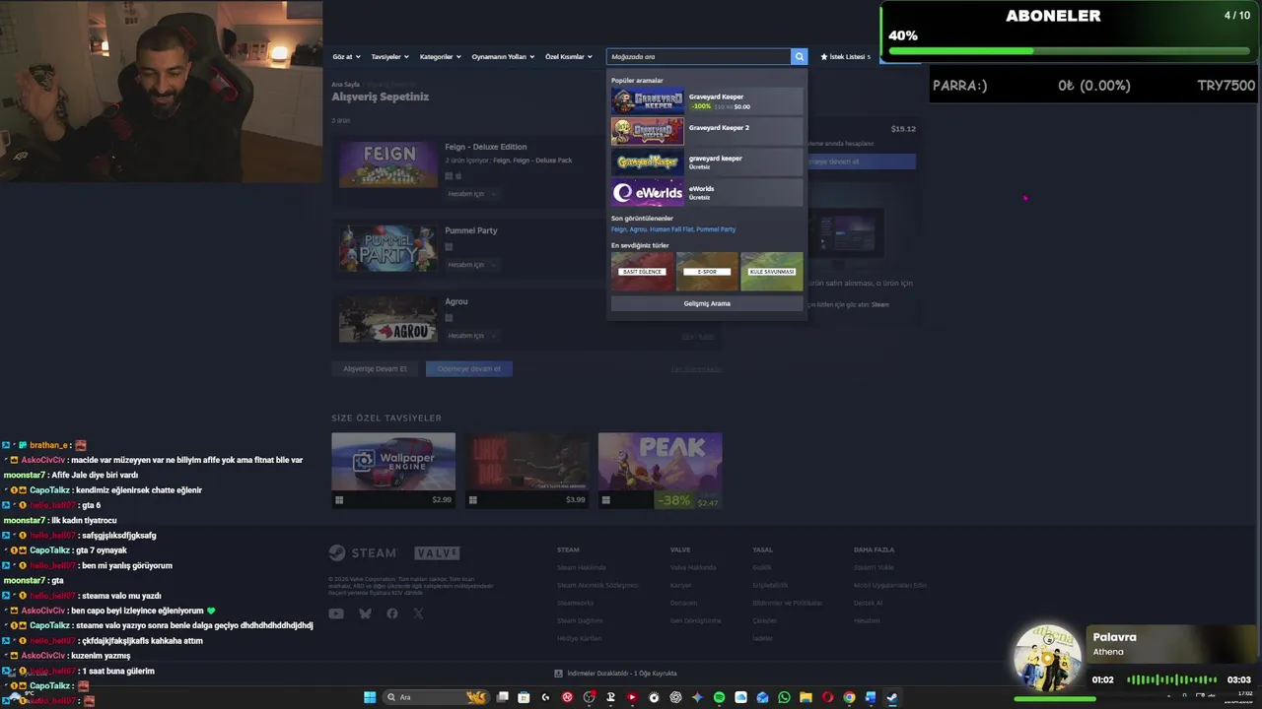1262x709 pixels.
Task: Open Logitech G HUB from the taskbar
Action: click(x=545, y=697)
